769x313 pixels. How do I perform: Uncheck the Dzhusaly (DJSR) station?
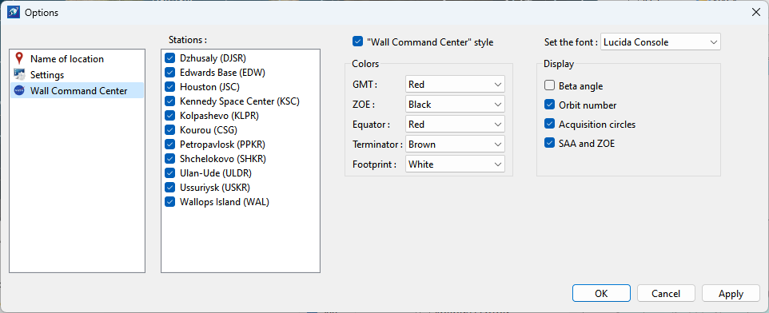(x=170, y=57)
